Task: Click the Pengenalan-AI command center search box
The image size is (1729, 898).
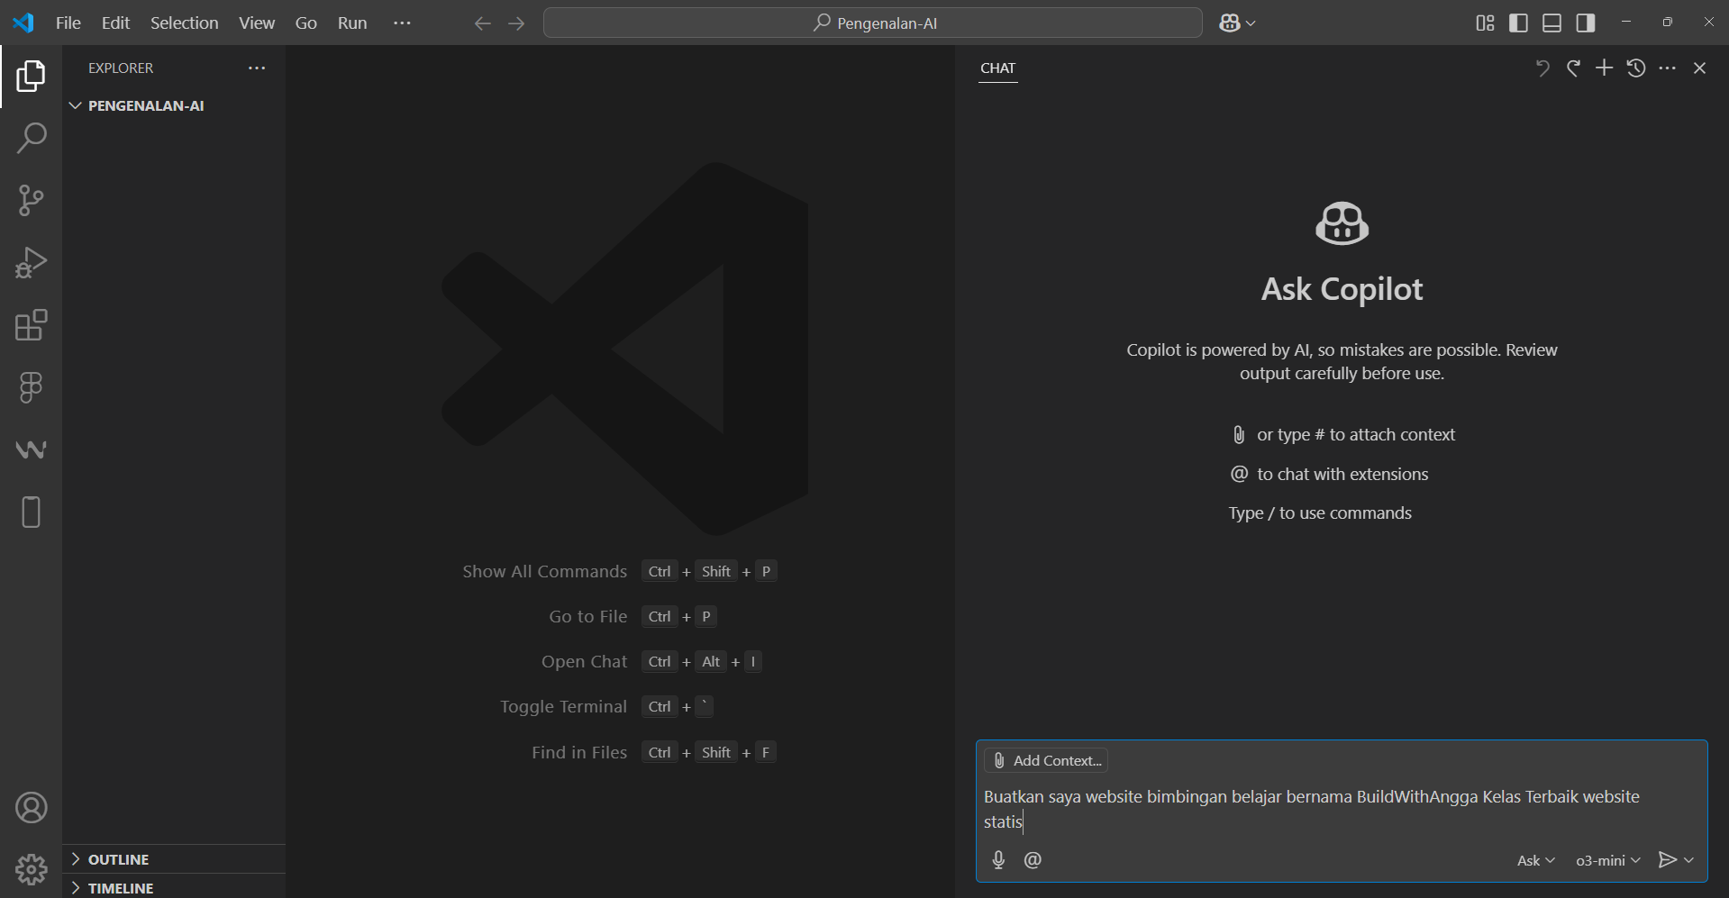Action: [872, 23]
